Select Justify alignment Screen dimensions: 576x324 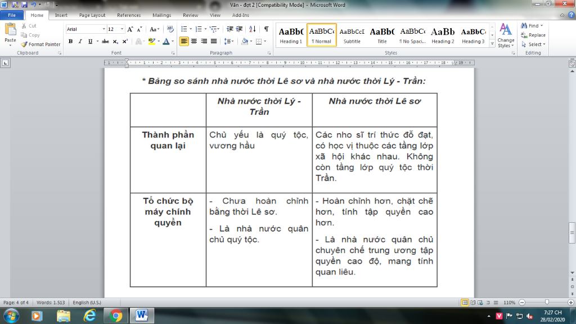click(214, 41)
